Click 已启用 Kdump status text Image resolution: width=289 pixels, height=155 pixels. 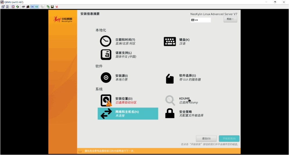point(189,102)
